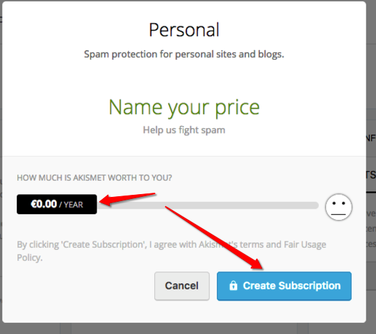This screenshot has width=376, height=334.
Task: Cancel the Personal plan dialog
Action: click(x=182, y=286)
